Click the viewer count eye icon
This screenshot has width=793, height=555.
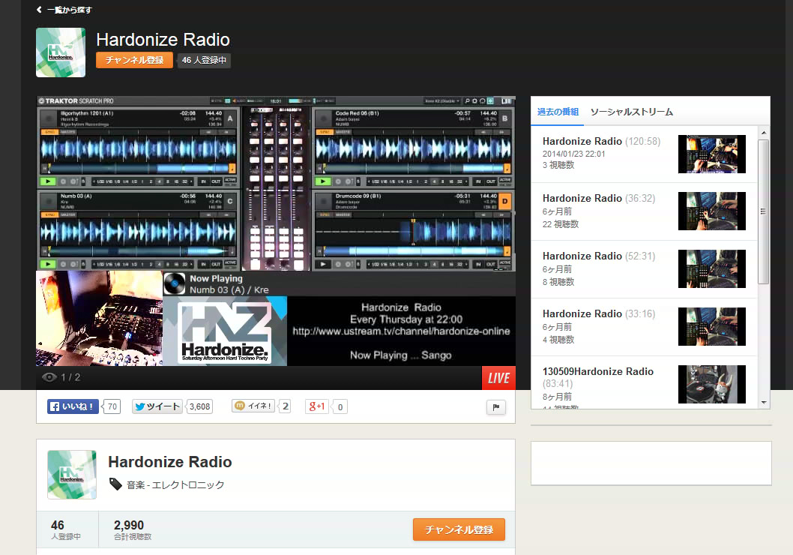(x=49, y=377)
